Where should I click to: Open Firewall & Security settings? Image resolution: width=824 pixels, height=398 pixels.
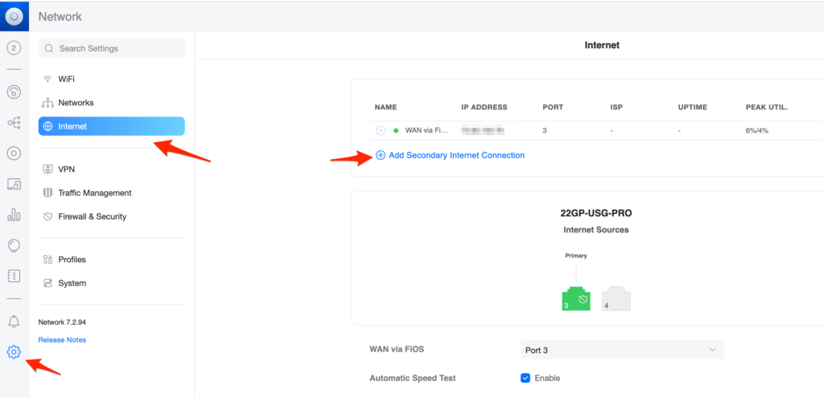coord(92,216)
